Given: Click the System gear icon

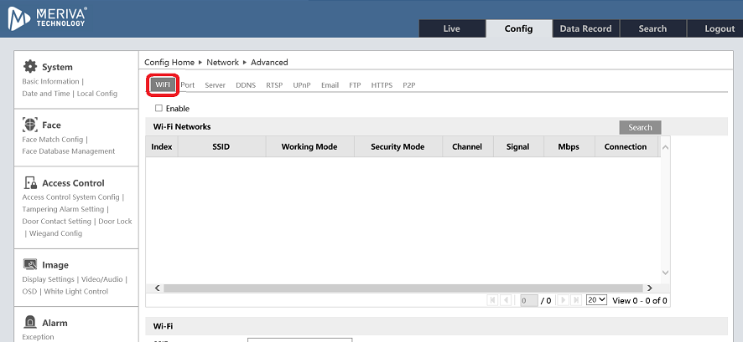Looking at the screenshot, I should click(x=30, y=67).
